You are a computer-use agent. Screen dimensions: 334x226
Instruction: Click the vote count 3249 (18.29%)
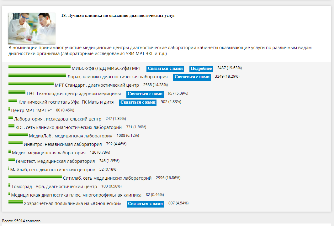[227, 76]
